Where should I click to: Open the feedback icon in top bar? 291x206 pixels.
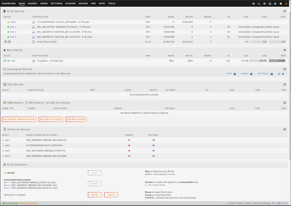click(x=265, y=3)
